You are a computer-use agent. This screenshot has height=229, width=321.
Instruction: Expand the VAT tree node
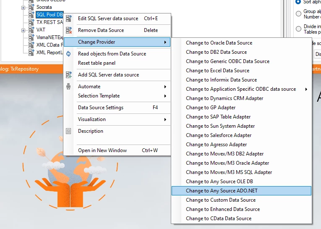tap(23, 30)
